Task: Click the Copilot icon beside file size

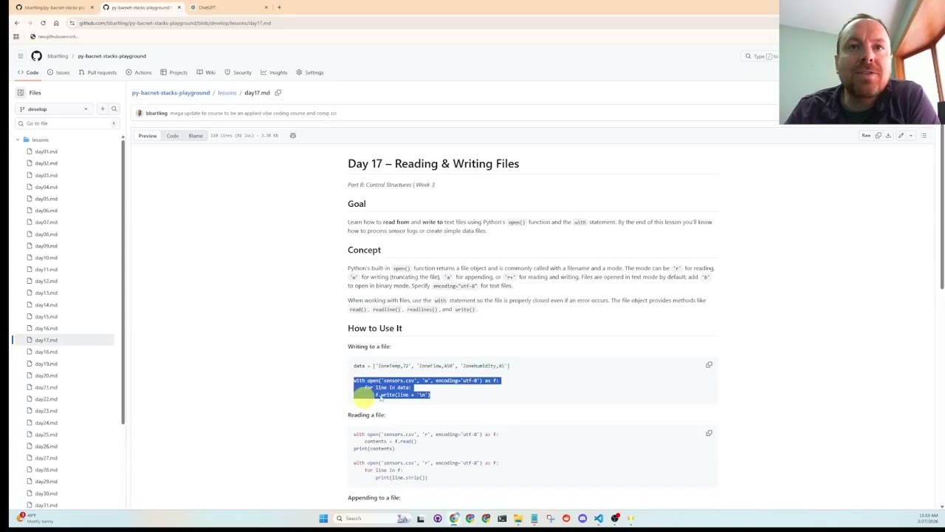Action: click(292, 135)
